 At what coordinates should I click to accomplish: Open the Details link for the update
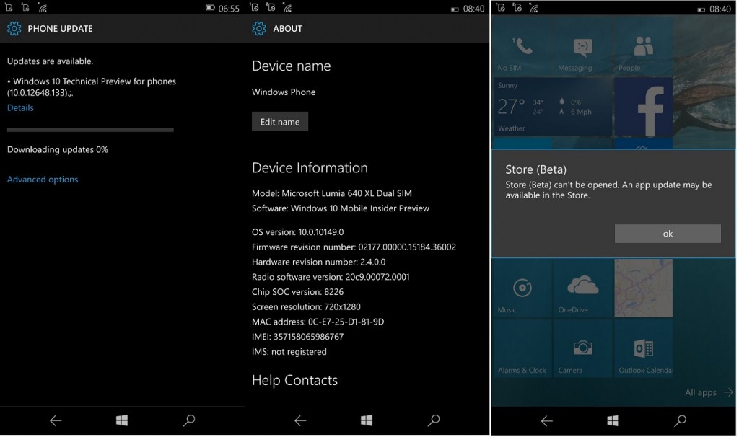point(20,108)
